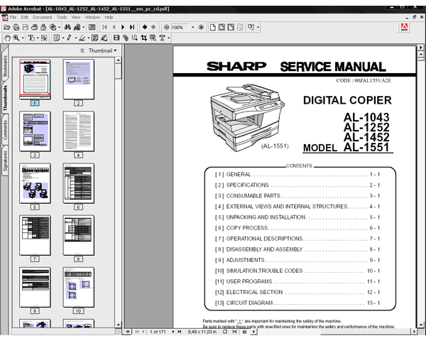Screen dimensions: 426x341
Task: Expand the Zoom tool dropdown arrow
Action: [x=23, y=38]
